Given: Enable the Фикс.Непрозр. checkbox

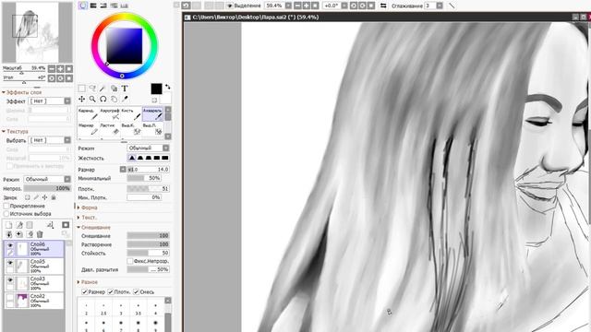Looking at the screenshot, I should pyautogui.click(x=130, y=261).
